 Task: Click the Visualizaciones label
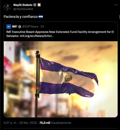click(61, 123)
